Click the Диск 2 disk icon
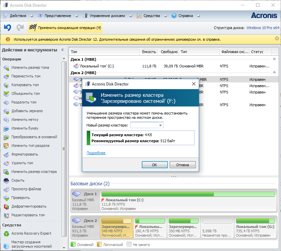This screenshot has height=251, width=281. 76,220
